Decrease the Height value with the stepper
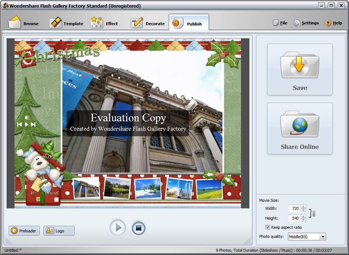Screen dimensions: 349x255 303,219
